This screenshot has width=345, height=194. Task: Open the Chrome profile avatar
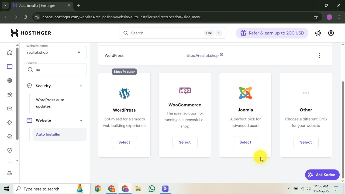[329, 17]
